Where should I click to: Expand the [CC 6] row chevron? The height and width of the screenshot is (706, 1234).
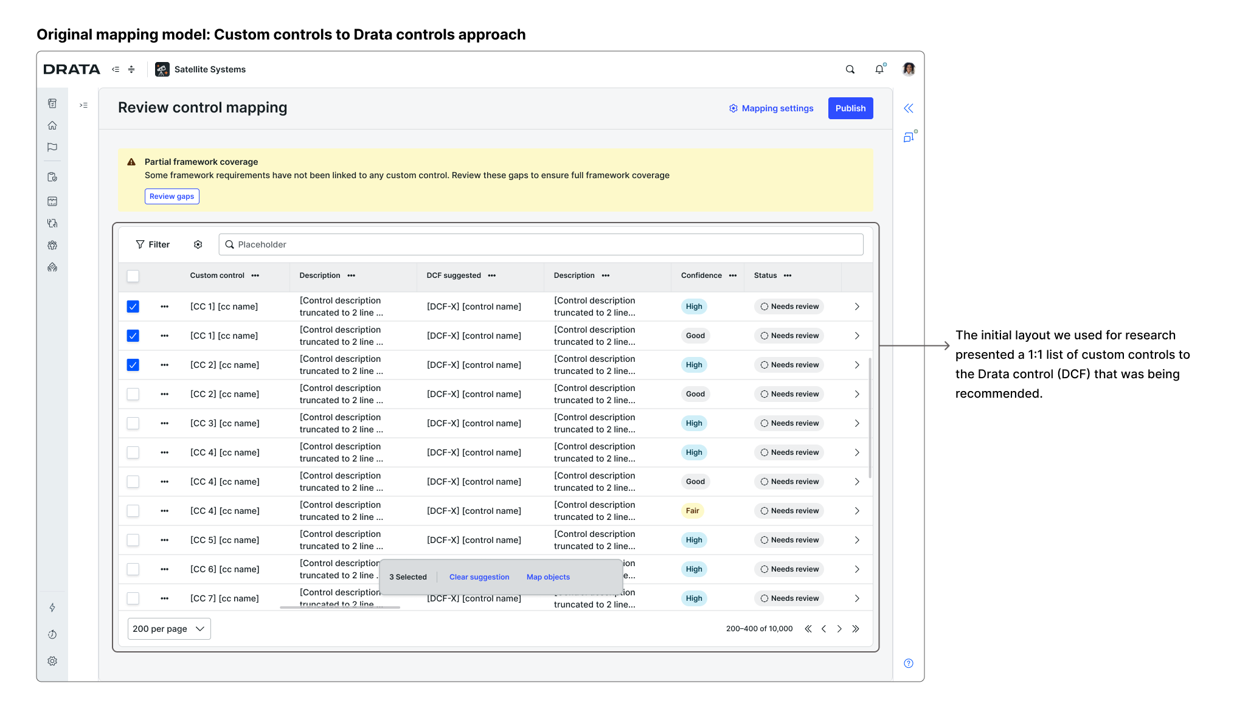pos(857,569)
